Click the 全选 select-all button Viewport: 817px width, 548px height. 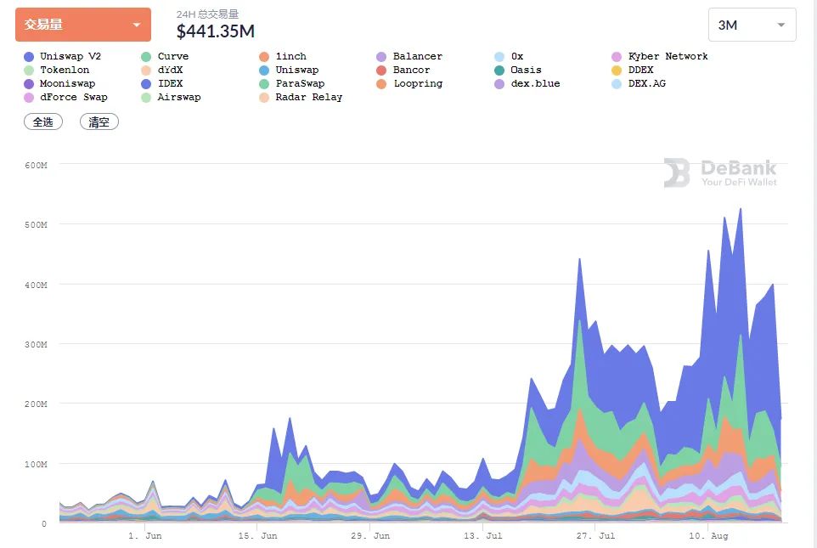coord(43,122)
